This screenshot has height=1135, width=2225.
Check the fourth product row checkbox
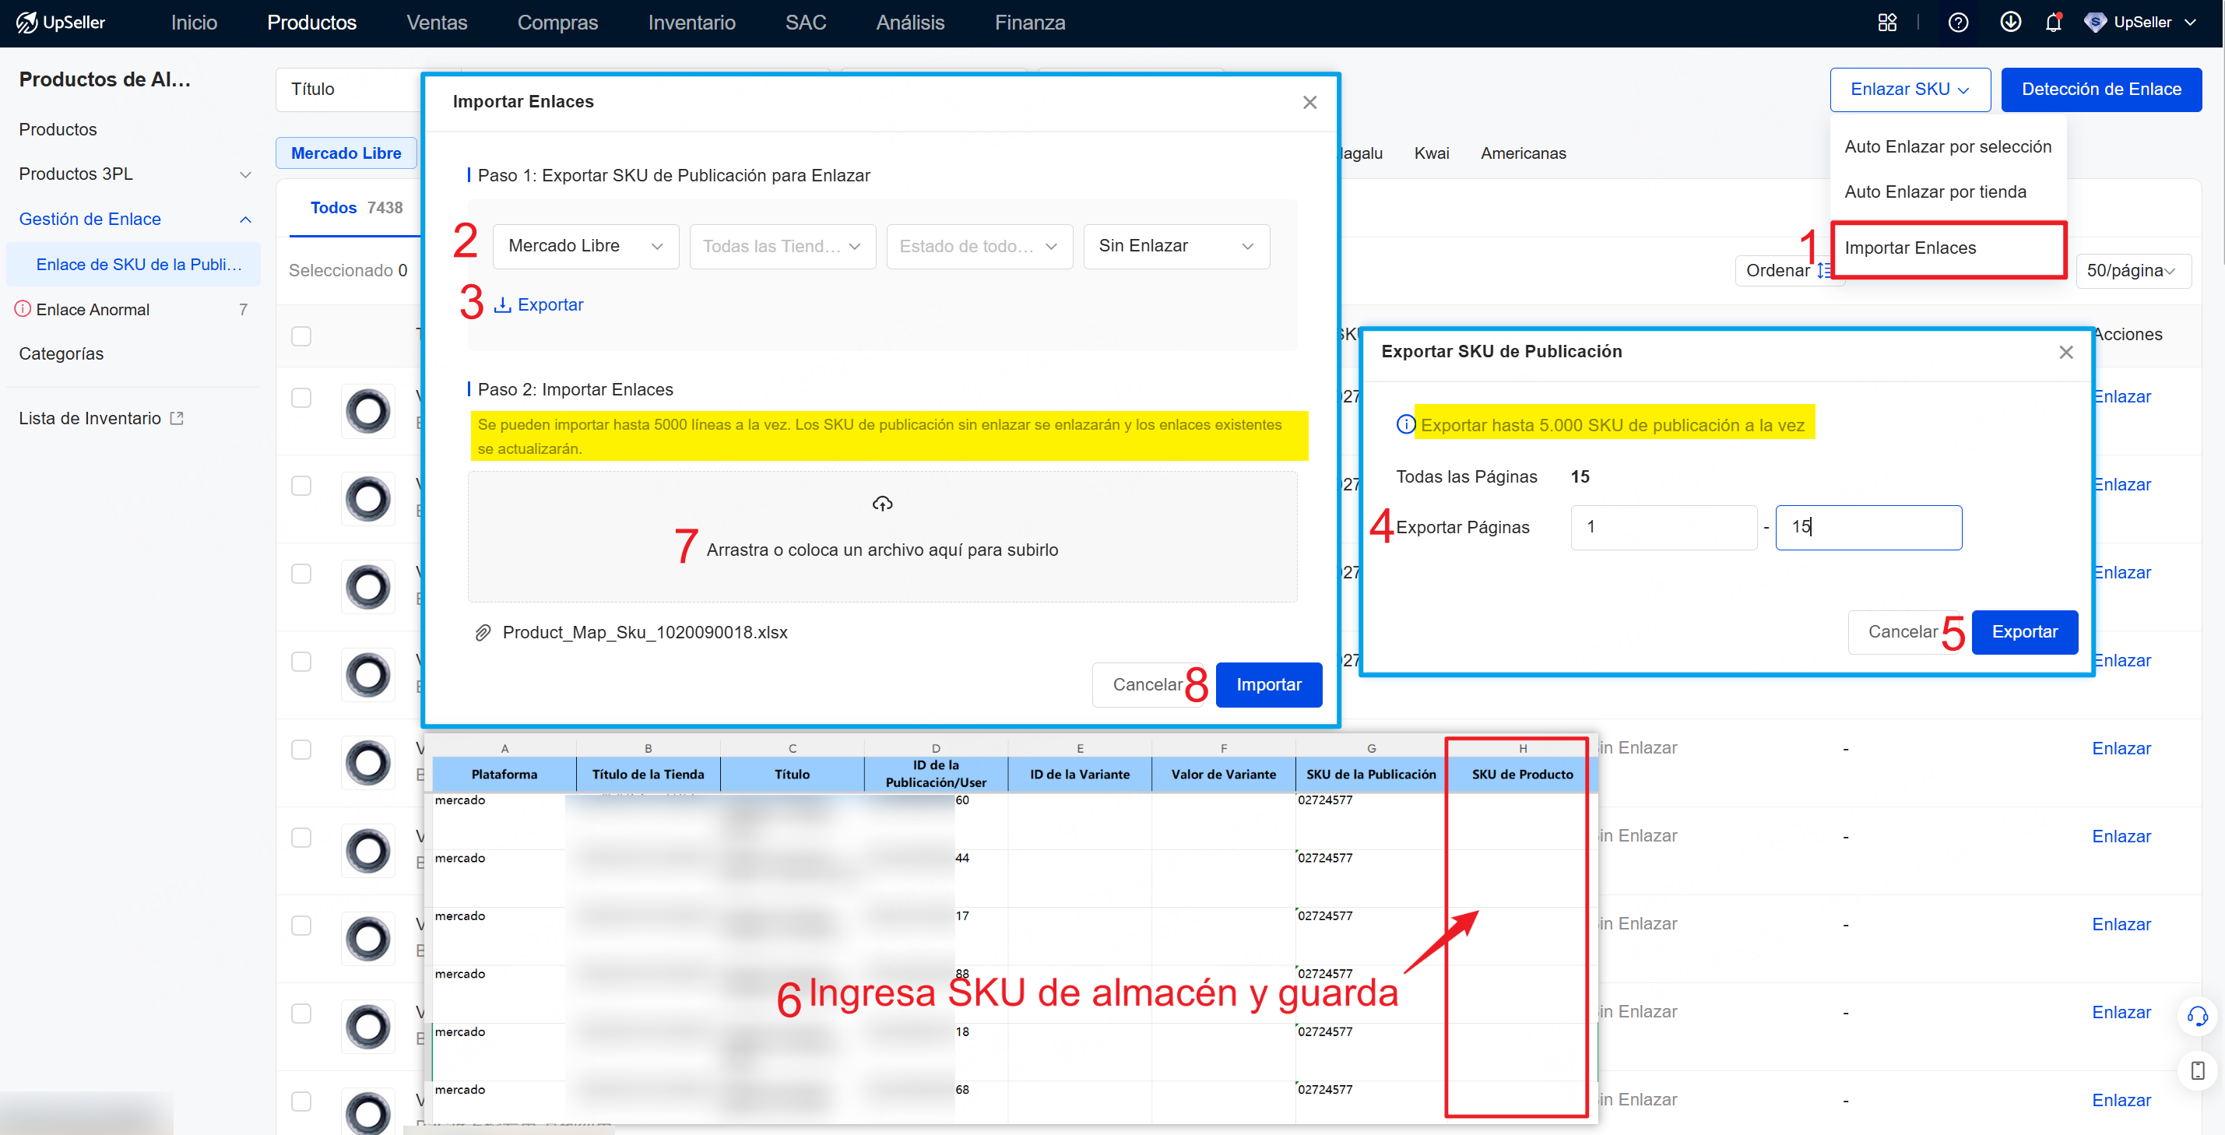301,661
